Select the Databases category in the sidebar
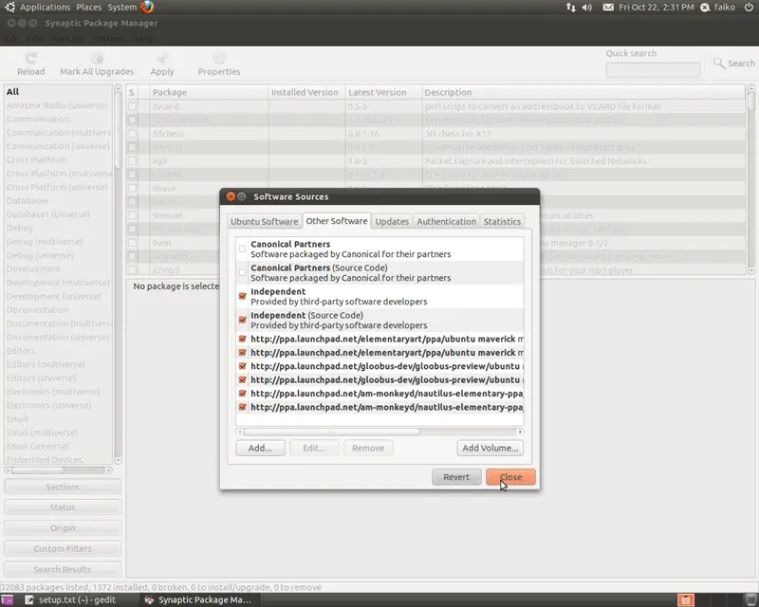The height and width of the screenshot is (607, 759). tap(58, 200)
